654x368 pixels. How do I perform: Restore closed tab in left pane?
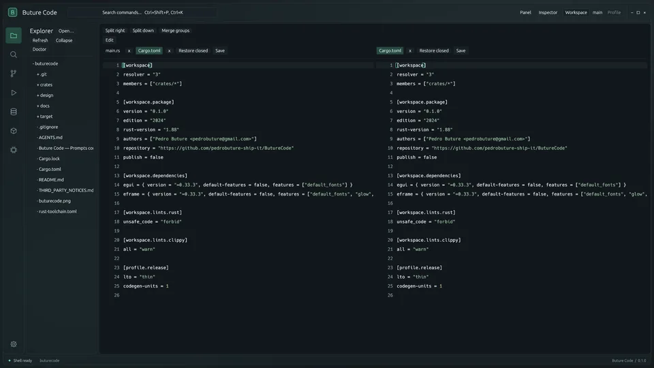(x=193, y=50)
